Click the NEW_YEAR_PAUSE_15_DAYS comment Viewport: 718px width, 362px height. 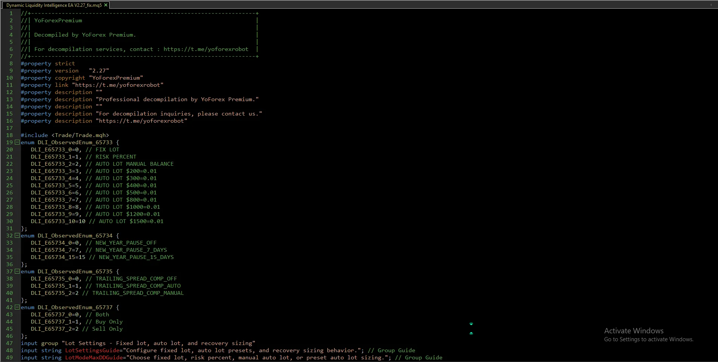131,257
